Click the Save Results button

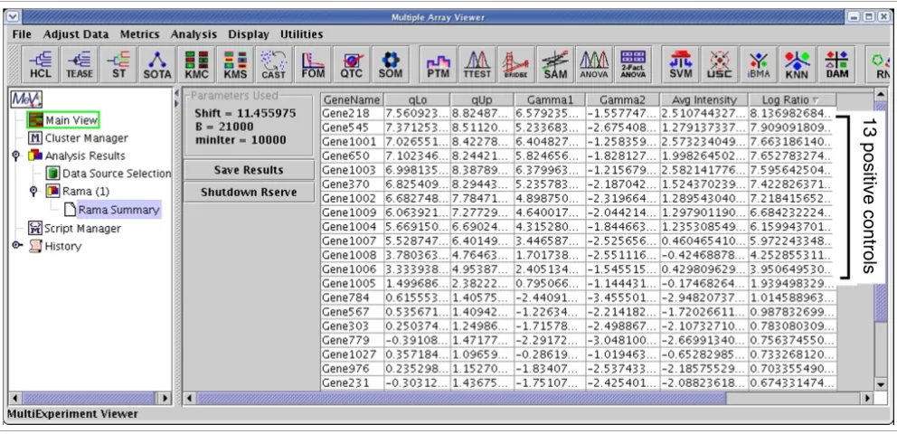[249, 170]
